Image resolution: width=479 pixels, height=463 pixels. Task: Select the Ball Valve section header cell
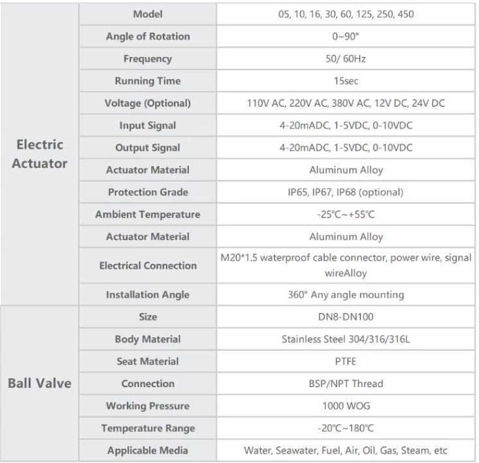click(x=40, y=383)
